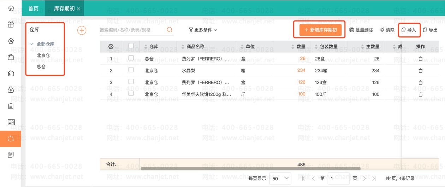Open the sales bag sidebar icon
The image size is (445, 187).
click(x=11, y=41)
